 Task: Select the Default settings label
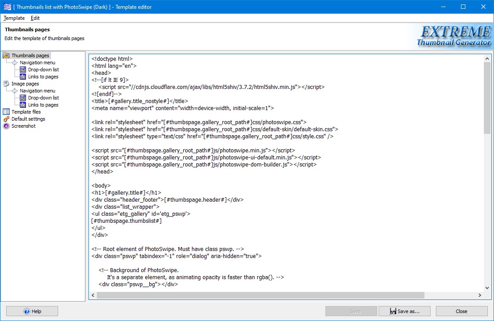[x=28, y=119]
